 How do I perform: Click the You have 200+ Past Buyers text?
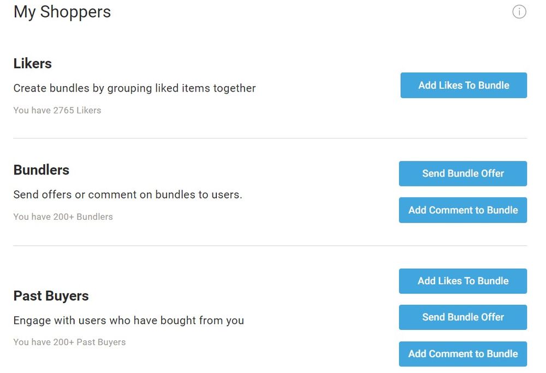click(69, 342)
